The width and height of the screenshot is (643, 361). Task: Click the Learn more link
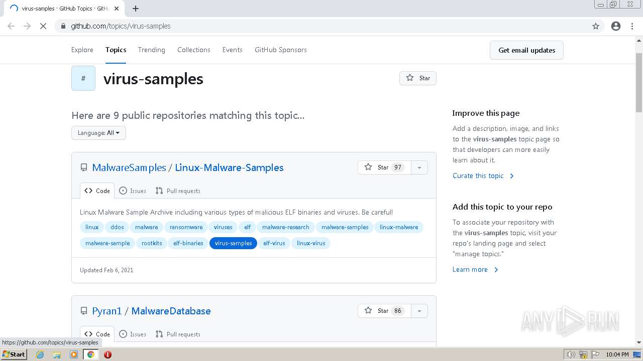(x=475, y=269)
